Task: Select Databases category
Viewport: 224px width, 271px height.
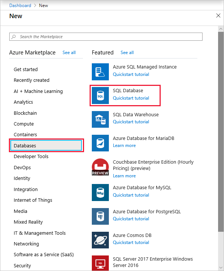Action: 46,145
